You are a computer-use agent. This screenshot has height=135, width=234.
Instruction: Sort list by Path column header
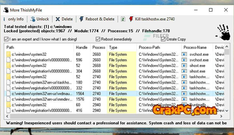click(39, 47)
